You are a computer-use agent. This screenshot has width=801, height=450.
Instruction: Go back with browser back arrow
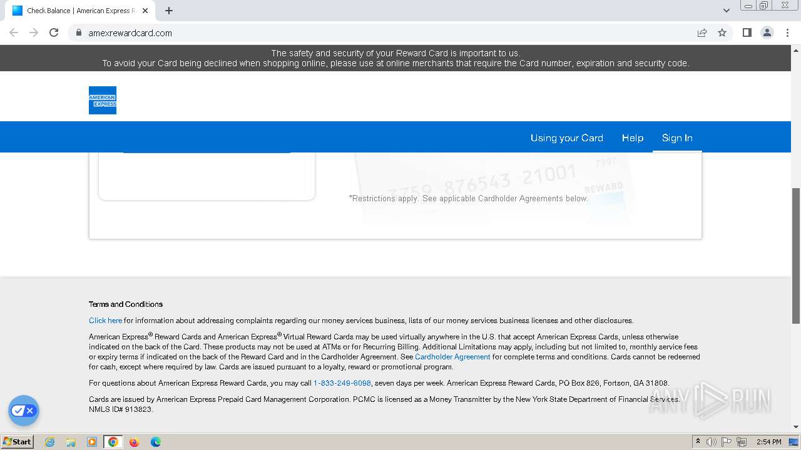tap(14, 32)
